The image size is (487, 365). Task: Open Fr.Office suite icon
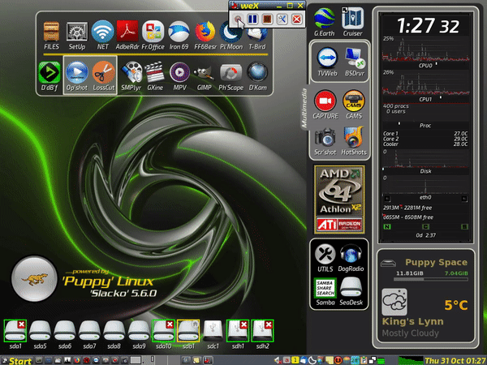click(x=153, y=32)
